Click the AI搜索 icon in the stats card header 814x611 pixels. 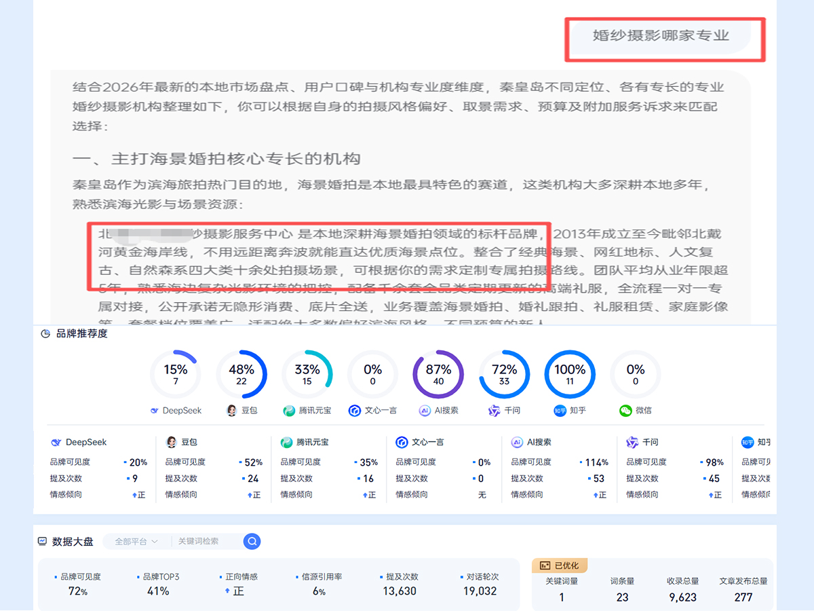tap(517, 442)
